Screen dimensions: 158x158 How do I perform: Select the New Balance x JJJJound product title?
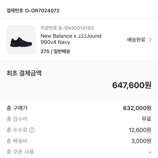pos(71,39)
